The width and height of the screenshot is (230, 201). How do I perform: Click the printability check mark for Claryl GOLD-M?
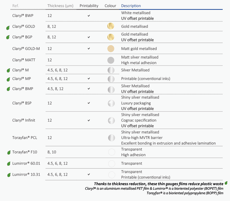89,49
